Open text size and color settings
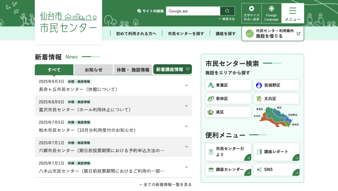The width and height of the screenshot is (338, 191). (252, 13)
